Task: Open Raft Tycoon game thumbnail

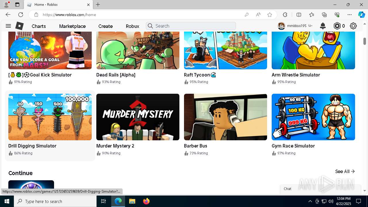Action: 225,50
